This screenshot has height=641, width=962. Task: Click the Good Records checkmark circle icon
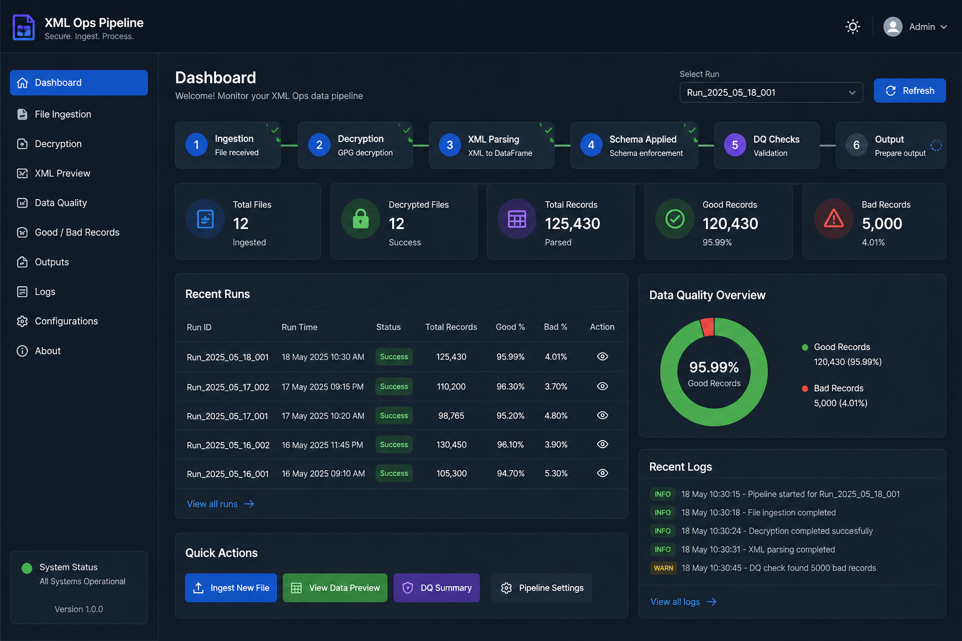click(675, 218)
